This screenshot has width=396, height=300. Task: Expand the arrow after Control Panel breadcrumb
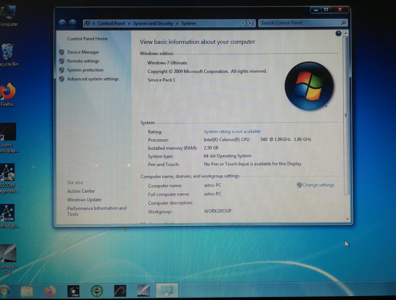pyautogui.click(x=129, y=24)
